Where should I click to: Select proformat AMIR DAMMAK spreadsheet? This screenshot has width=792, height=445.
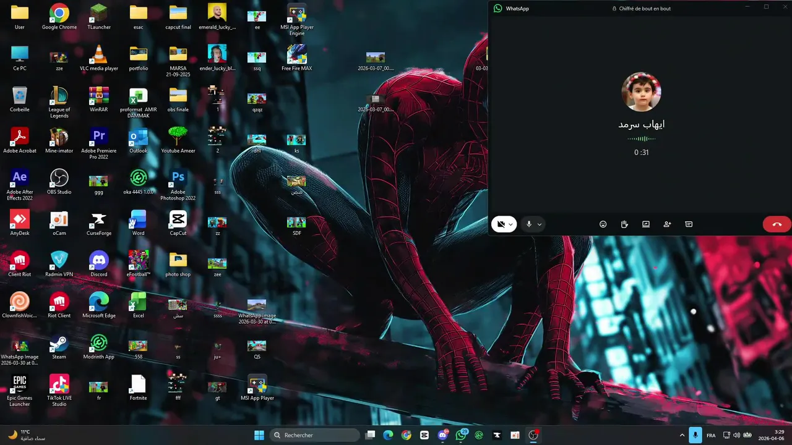tap(139, 102)
